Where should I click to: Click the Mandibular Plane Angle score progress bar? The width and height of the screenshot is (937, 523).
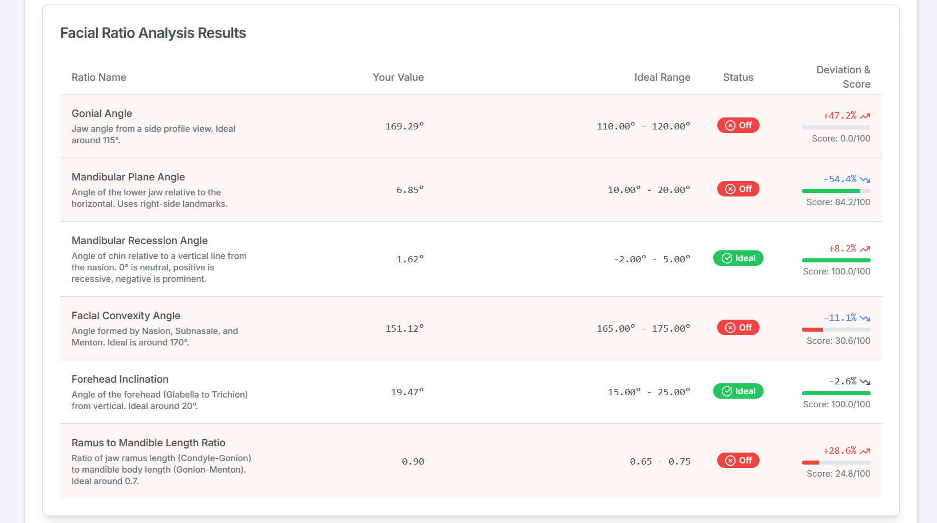point(836,191)
